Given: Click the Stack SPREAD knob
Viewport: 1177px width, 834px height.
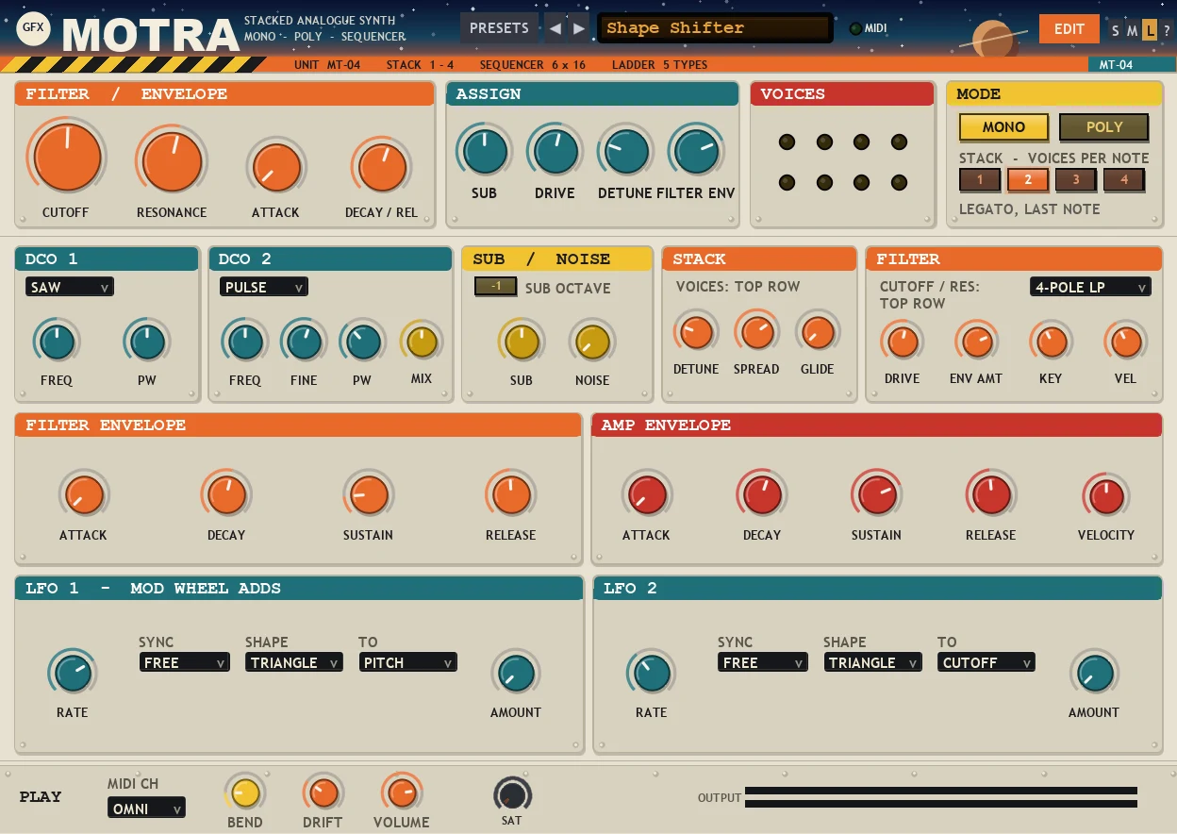Looking at the screenshot, I should (x=756, y=333).
